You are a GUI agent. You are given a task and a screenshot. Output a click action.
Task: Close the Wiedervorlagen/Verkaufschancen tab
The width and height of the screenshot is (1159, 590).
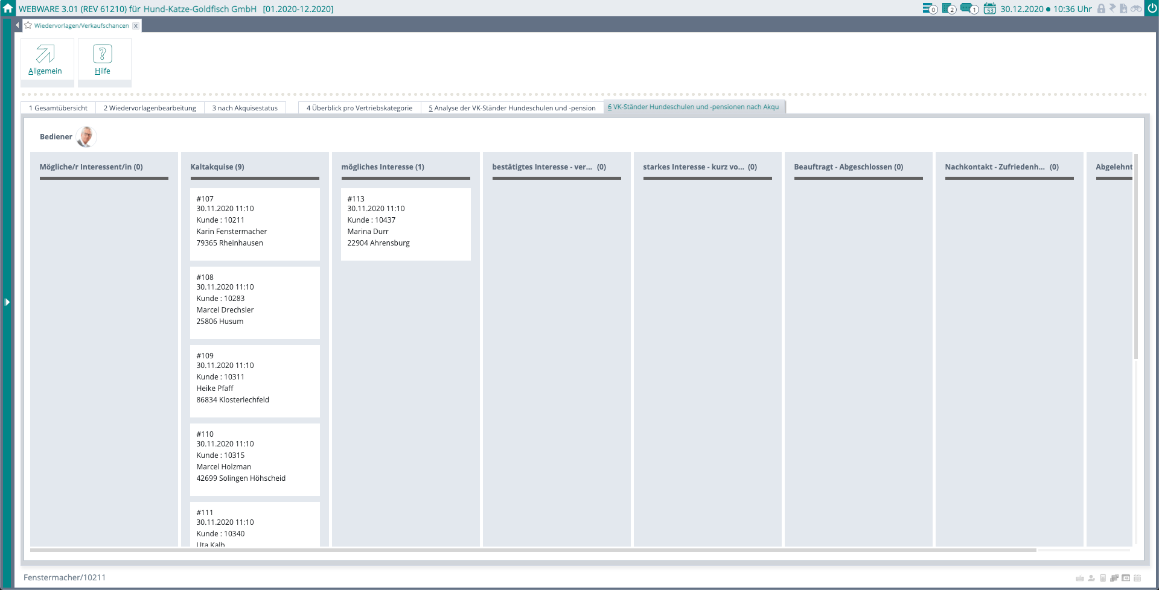[136, 26]
